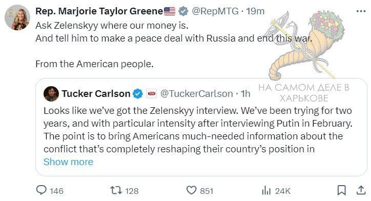Click Marjorie Taylor Greene's verified badge
This screenshot has width=371, height=201.
[x=183, y=11]
